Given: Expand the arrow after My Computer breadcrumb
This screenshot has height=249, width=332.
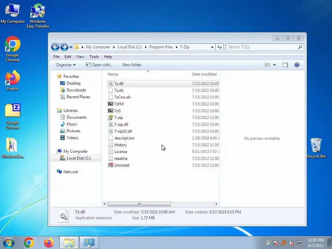Looking at the screenshot, I should 114,47.
